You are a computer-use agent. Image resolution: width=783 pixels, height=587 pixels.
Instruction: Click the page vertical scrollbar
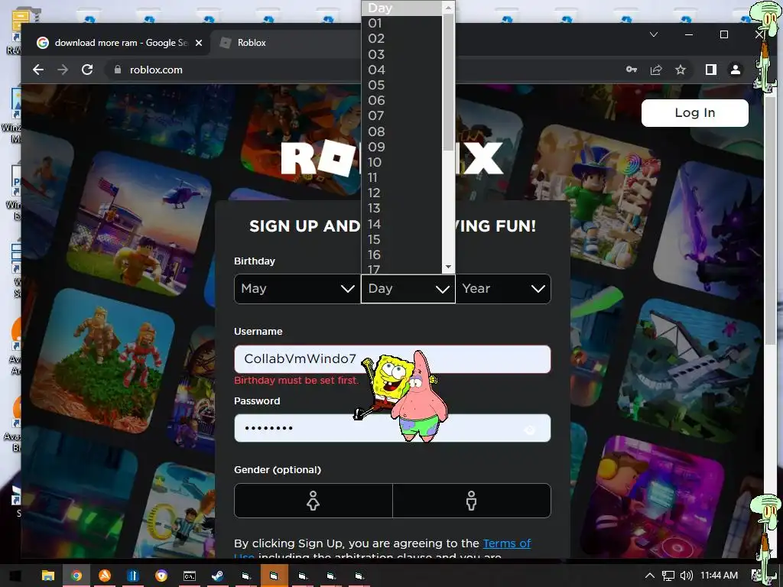pyautogui.click(x=771, y=219)
